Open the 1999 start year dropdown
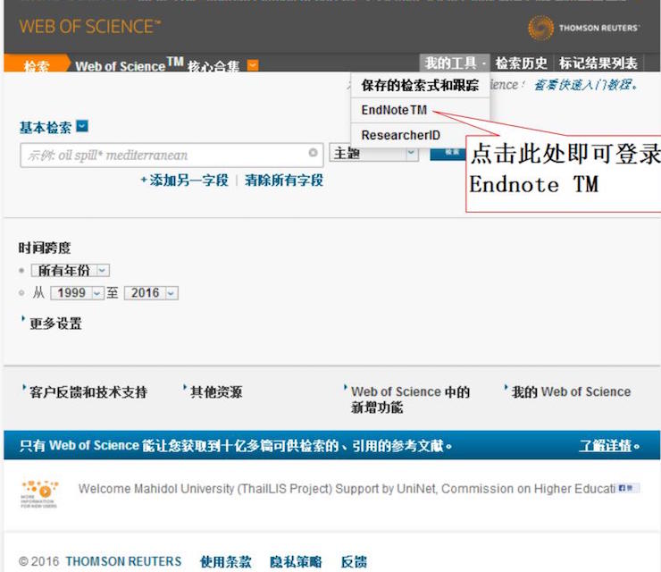The width and height of the screenshot is (661, 572). coord(77,293)
